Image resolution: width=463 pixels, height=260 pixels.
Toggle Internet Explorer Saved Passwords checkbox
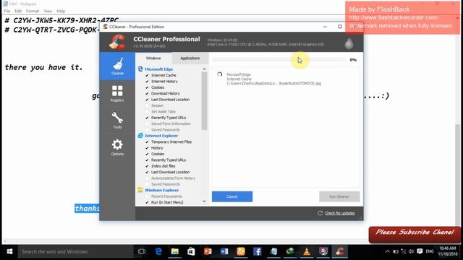point(147,184)
